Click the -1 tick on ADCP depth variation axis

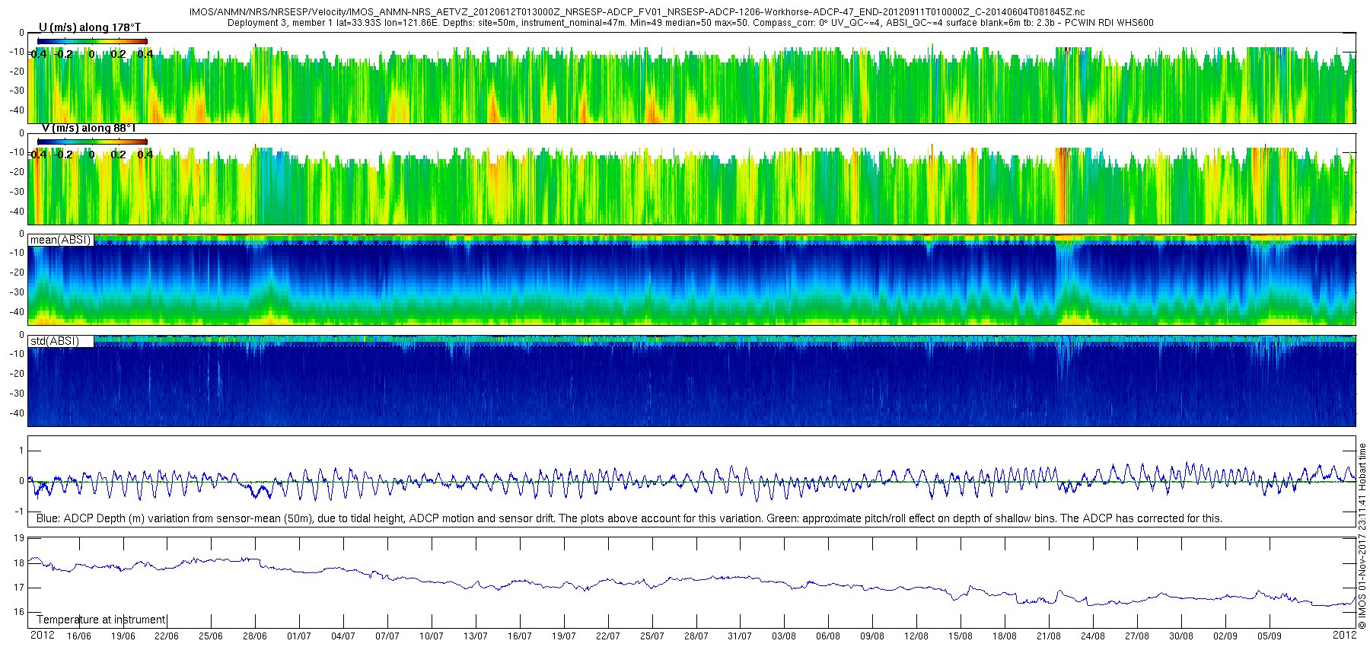(20, 512)
